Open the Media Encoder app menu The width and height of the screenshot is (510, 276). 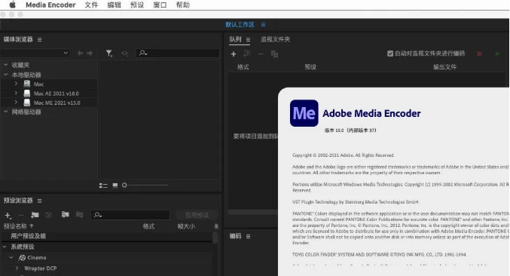coord(50,5)
